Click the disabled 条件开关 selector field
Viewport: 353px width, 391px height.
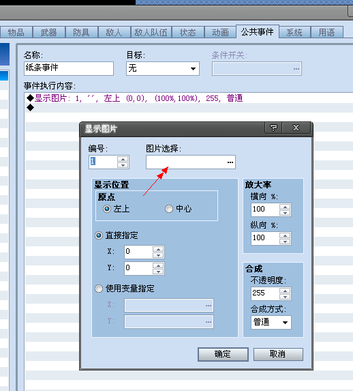(x=257, y=68)
